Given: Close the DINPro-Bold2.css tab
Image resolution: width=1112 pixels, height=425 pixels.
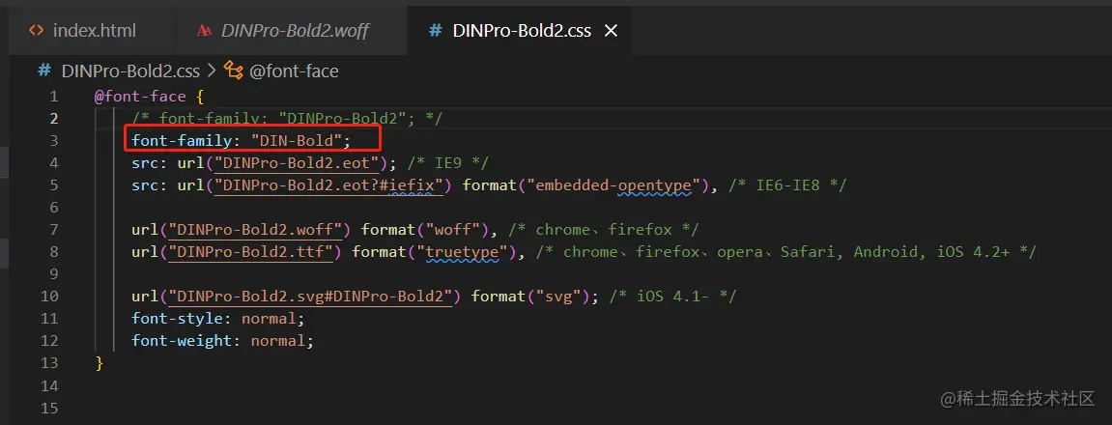Looking at the screenshot, I should [x=610, y=31].
